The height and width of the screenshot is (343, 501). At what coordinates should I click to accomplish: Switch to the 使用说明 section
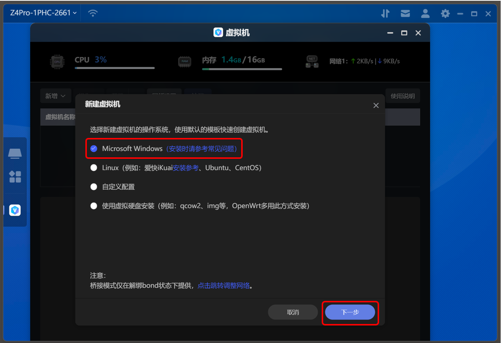pyautogui.click(x=403, y=95)
